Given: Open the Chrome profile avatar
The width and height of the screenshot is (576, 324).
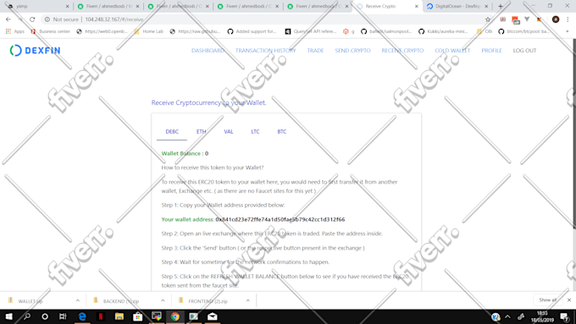Looking at the screenshot, I should [x=556, y=19].
